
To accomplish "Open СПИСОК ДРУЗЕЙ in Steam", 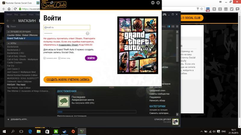I will tap(162, 119).
